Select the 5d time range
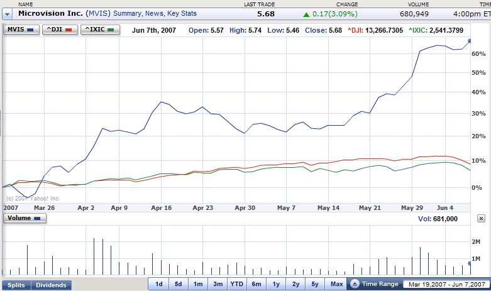 [178, 284]
